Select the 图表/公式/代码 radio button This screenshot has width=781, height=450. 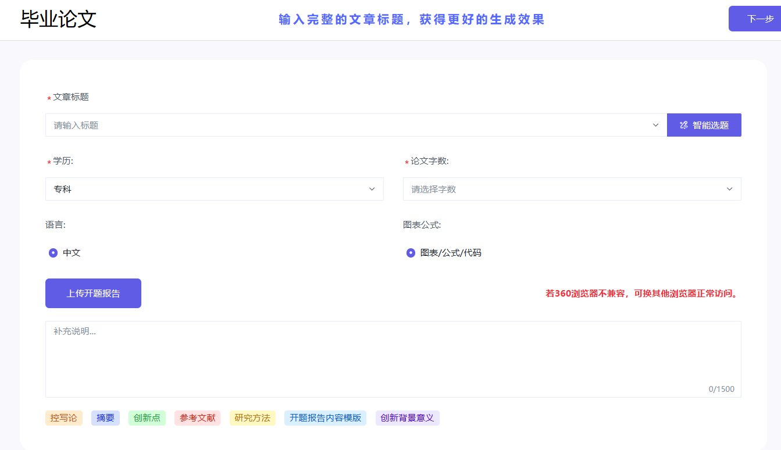411,253
